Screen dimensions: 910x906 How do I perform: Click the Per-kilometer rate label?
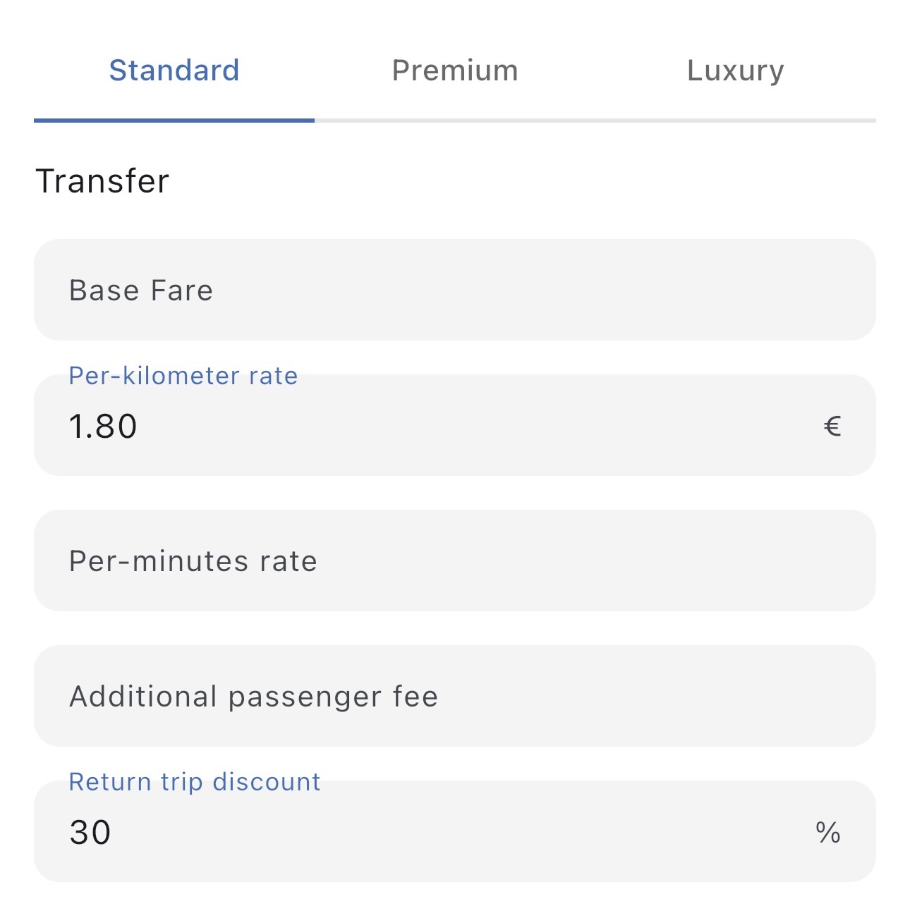click(182, 376)
